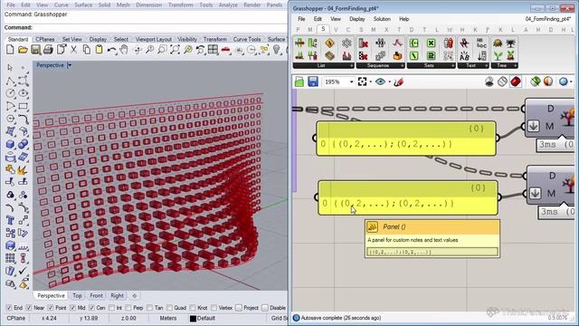This screenshot has width=579, height=326.
Task: Click the Cut scissors icon in Rhino
Action: pos(73,49)
